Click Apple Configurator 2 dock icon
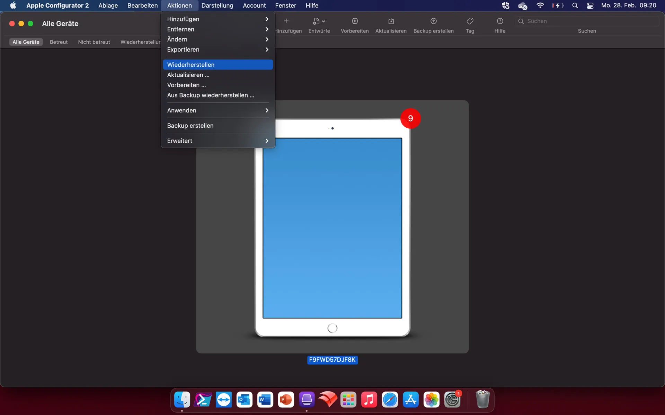Screen dimensions: 665x415 [307, 400]
